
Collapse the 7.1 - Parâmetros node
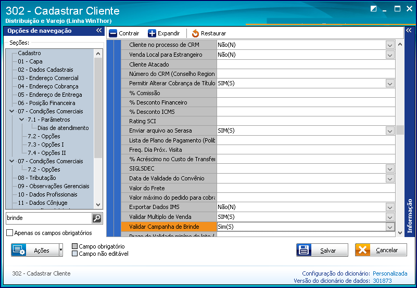coord(21,120)
